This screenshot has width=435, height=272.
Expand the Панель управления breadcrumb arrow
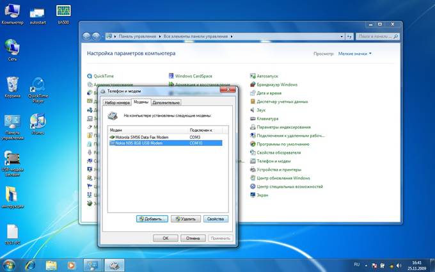(x=159, y=36)
